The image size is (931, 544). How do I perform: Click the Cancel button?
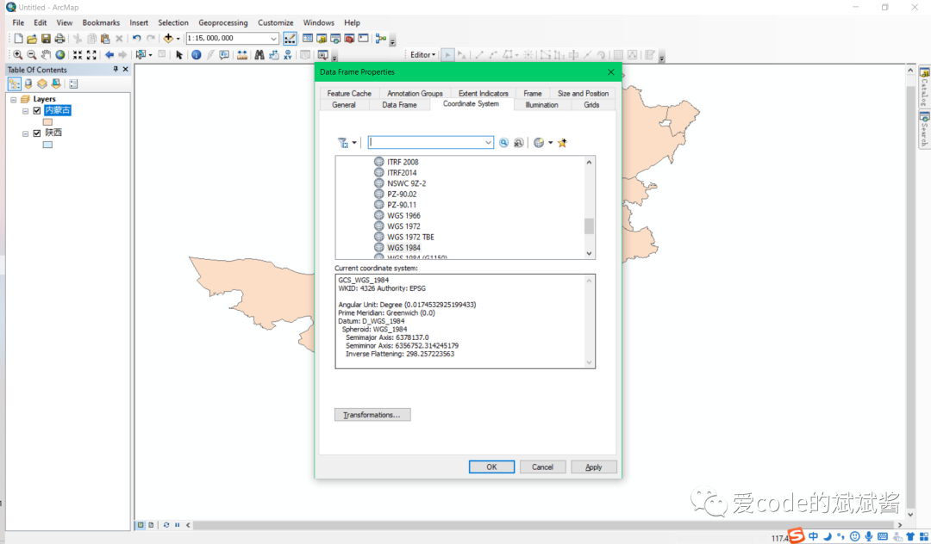(x=543, y=467)
